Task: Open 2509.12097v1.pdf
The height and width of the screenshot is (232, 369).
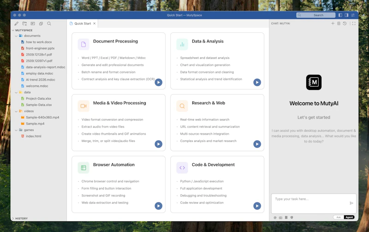Action: point(39,61)
